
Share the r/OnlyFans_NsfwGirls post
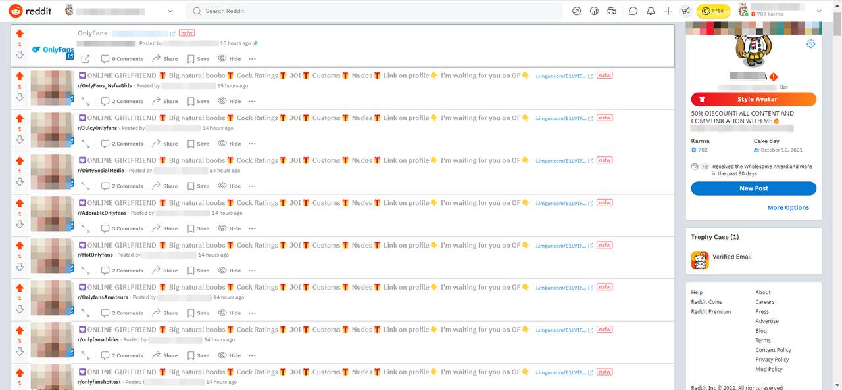point(165,101)
